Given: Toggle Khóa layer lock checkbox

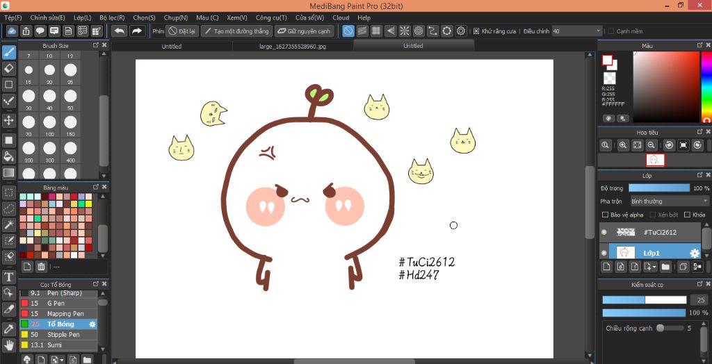Looking at the screenshot, I should (688, 215).
